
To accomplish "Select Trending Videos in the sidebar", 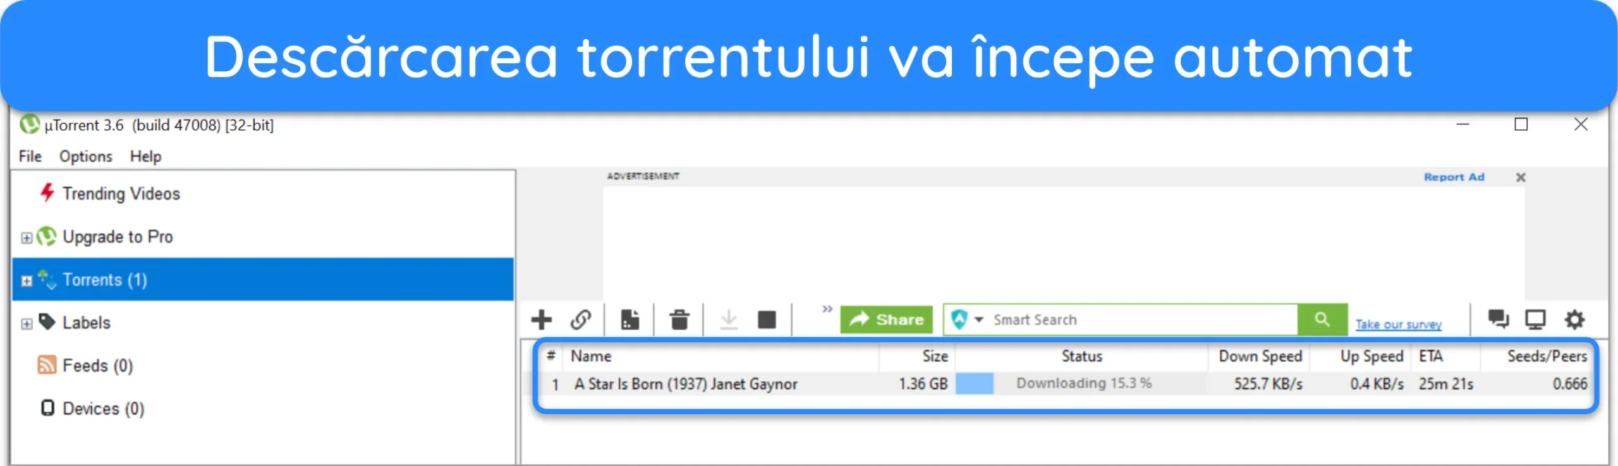I will pos(121,194).
